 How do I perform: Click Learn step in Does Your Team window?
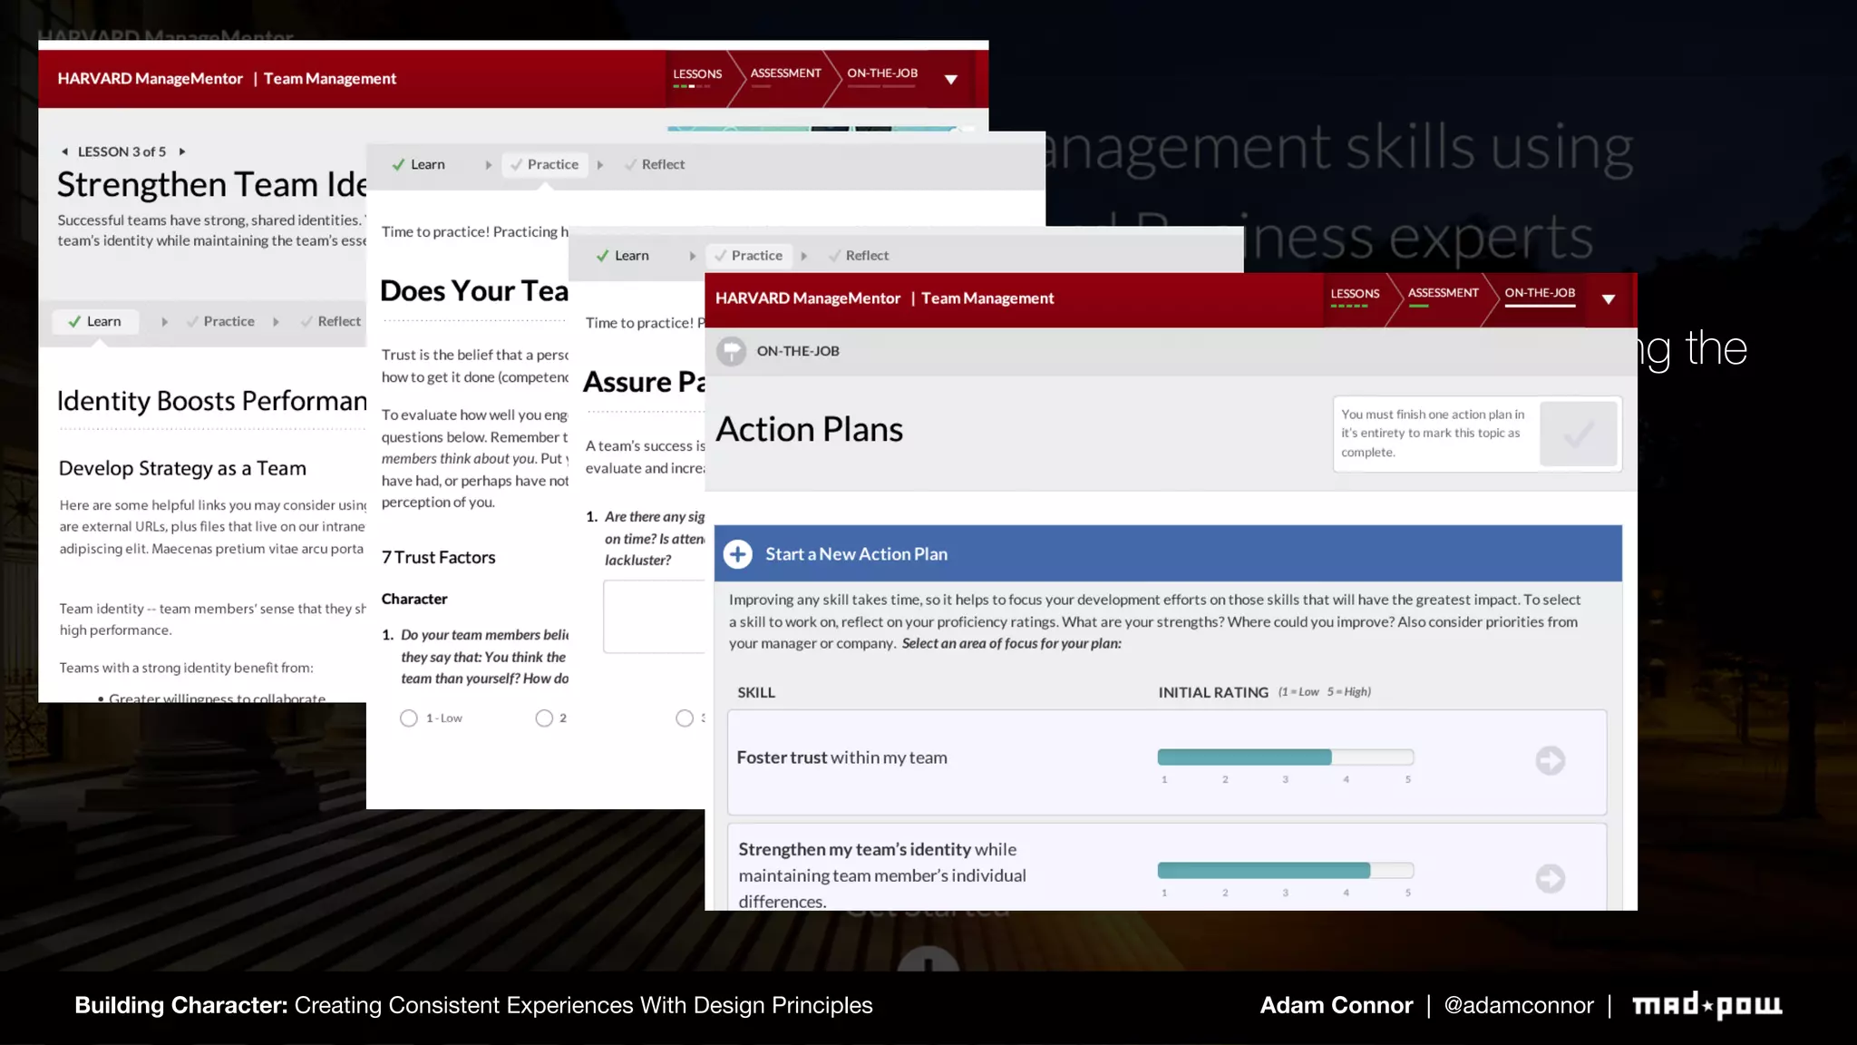[x=419, y=164]
